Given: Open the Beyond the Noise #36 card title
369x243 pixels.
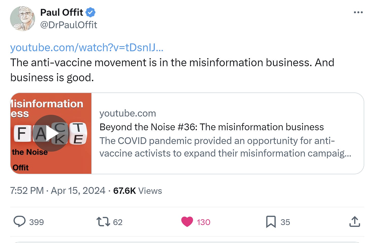Looking at the screenshot, I should 212,127.
